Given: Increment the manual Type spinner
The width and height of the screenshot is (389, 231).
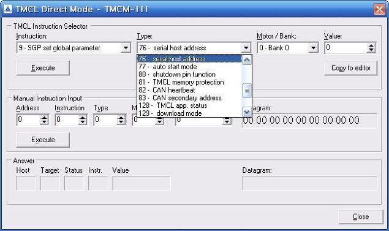Looking at the screenshot, I should click(x=121, y=118).
